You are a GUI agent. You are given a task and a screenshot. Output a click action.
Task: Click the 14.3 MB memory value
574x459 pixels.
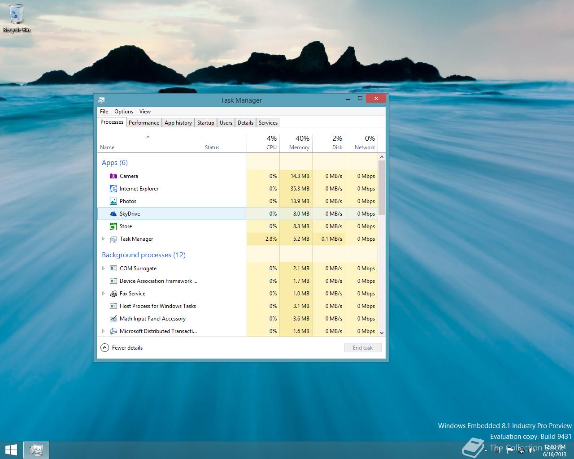300,176
